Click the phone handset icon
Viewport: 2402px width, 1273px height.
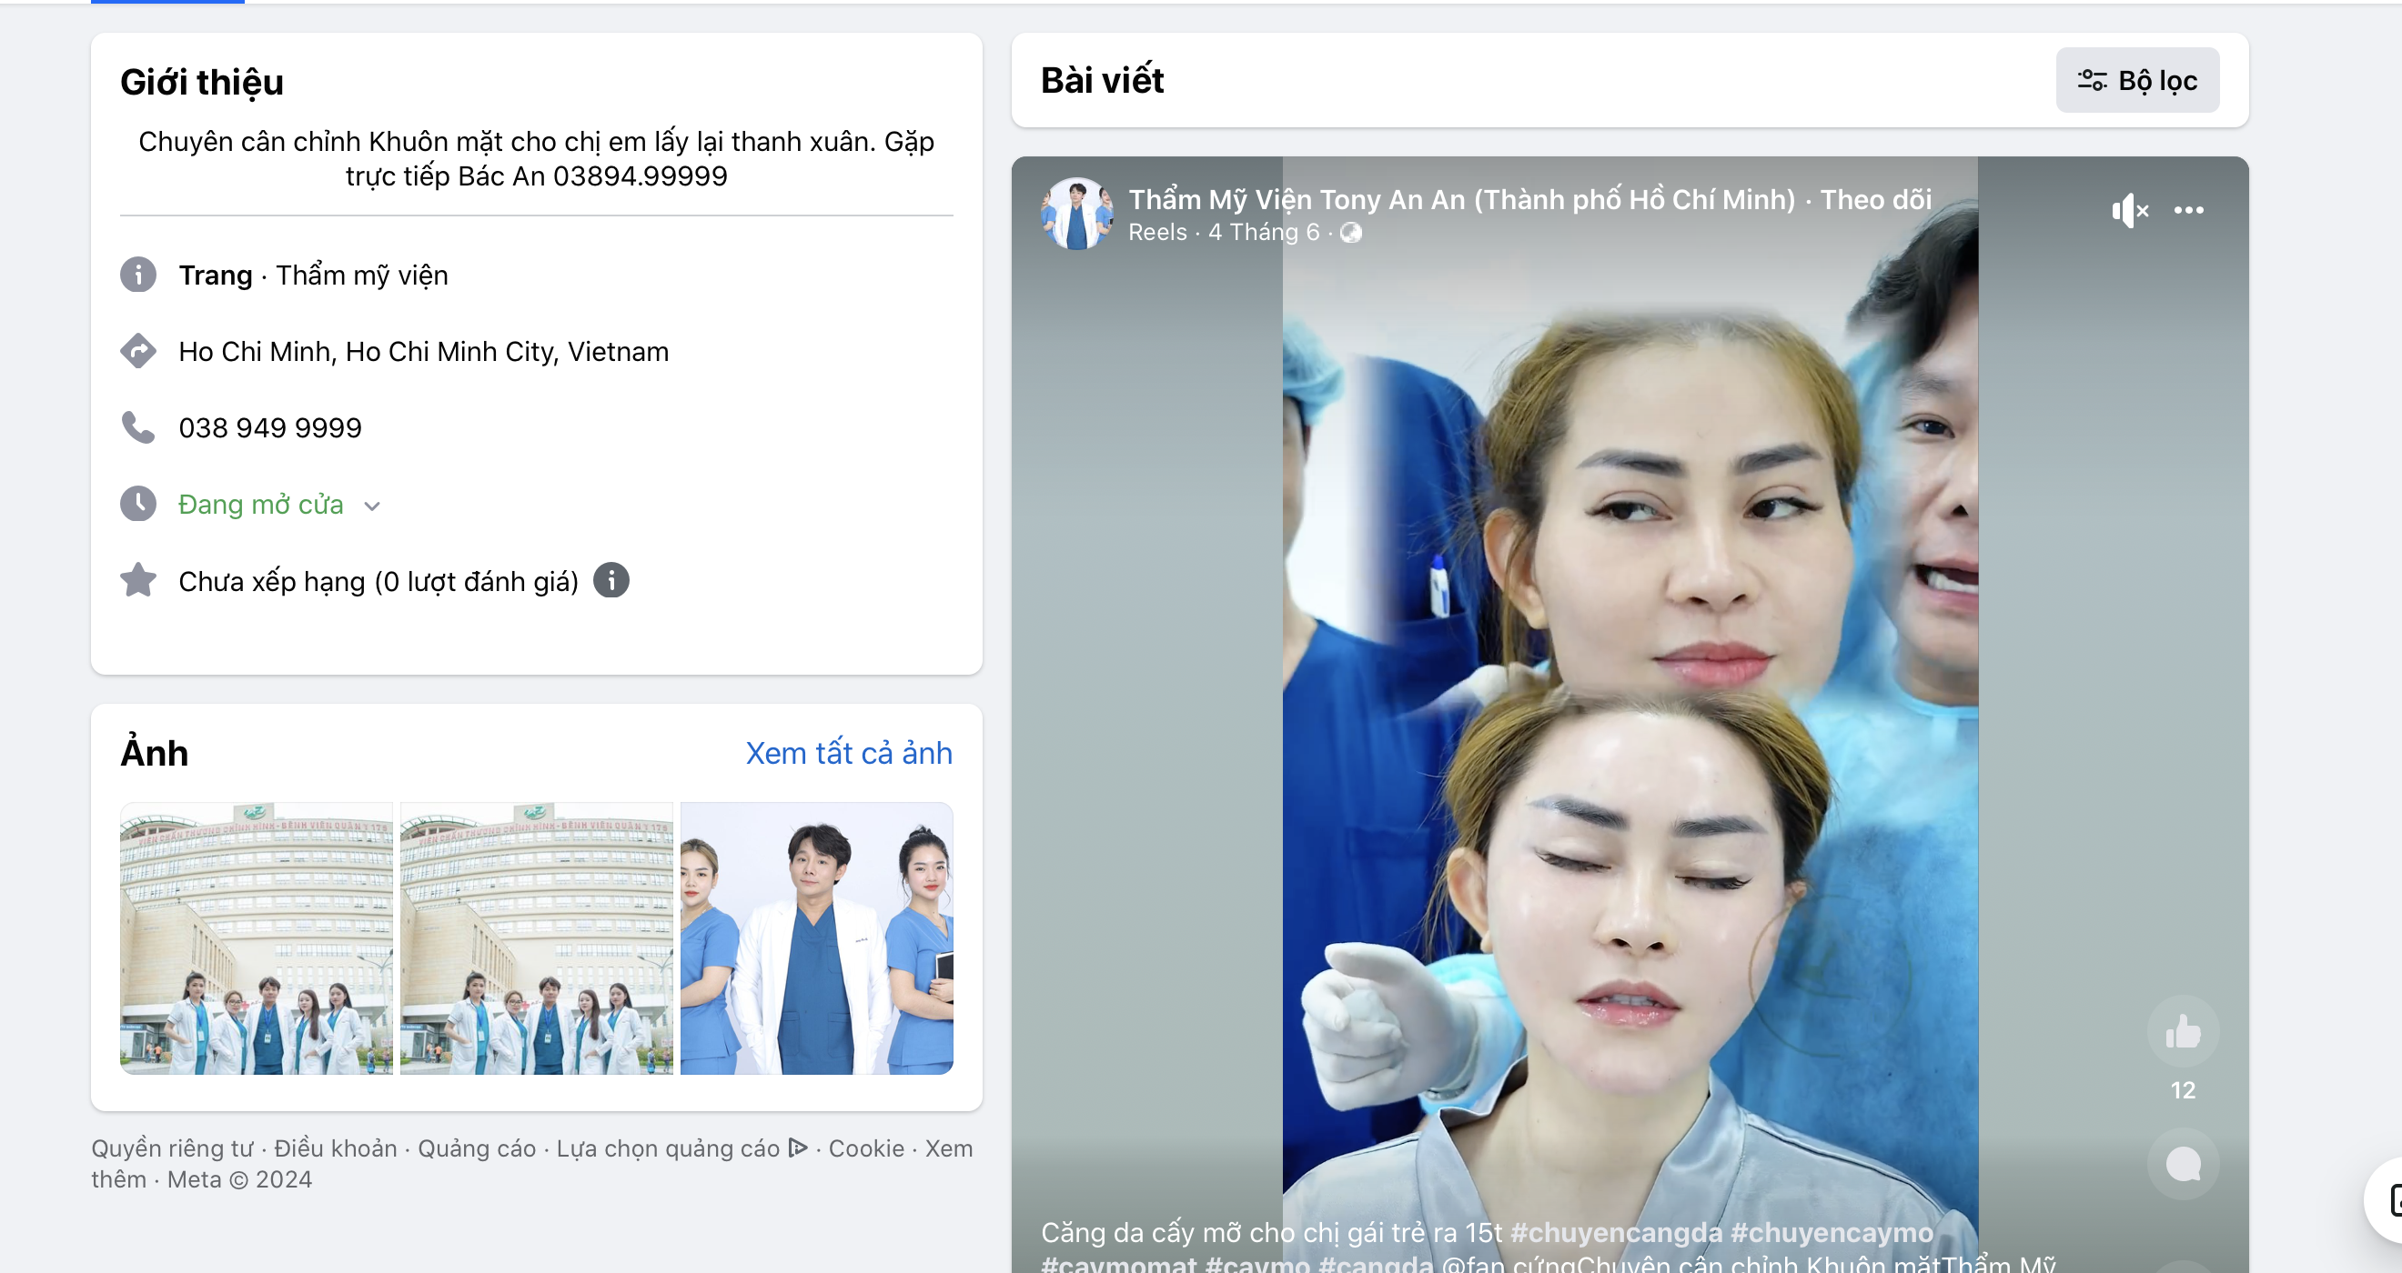138,427
